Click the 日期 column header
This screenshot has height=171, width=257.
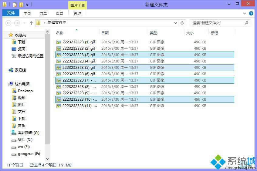pos(105,33)
